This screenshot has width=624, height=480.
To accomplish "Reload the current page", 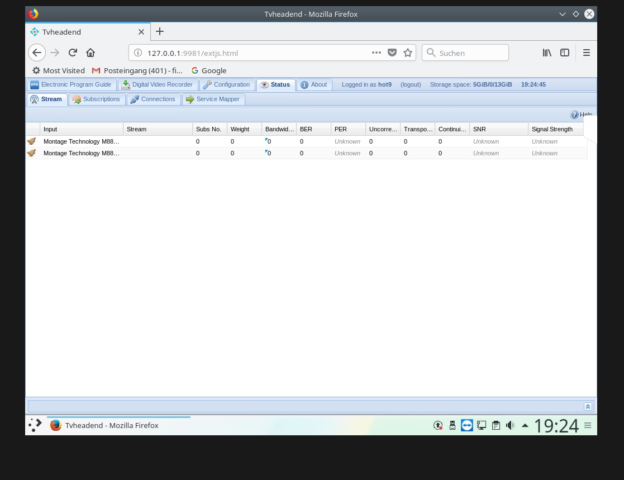I will 73,53.
